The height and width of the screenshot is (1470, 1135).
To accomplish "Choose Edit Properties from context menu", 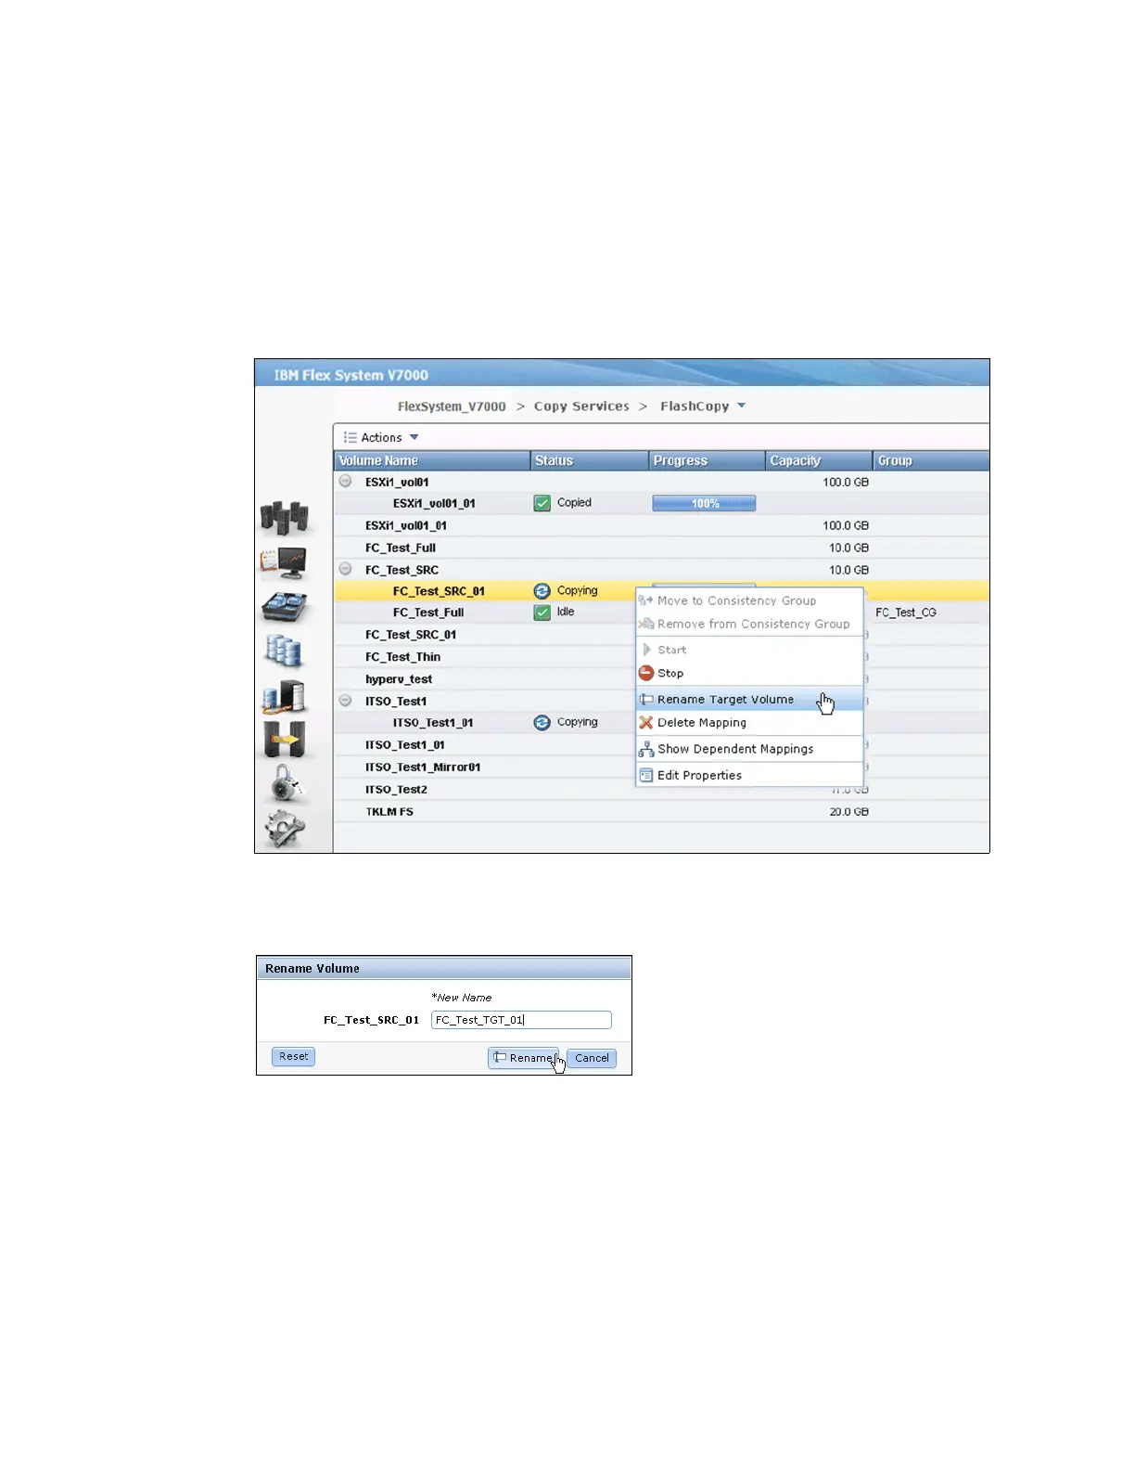I will coord(749,776).
